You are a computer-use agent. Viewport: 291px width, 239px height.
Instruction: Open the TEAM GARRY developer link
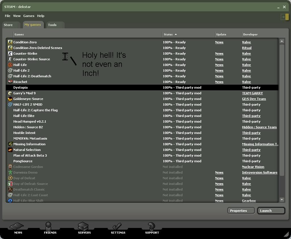tap(252, 93)
